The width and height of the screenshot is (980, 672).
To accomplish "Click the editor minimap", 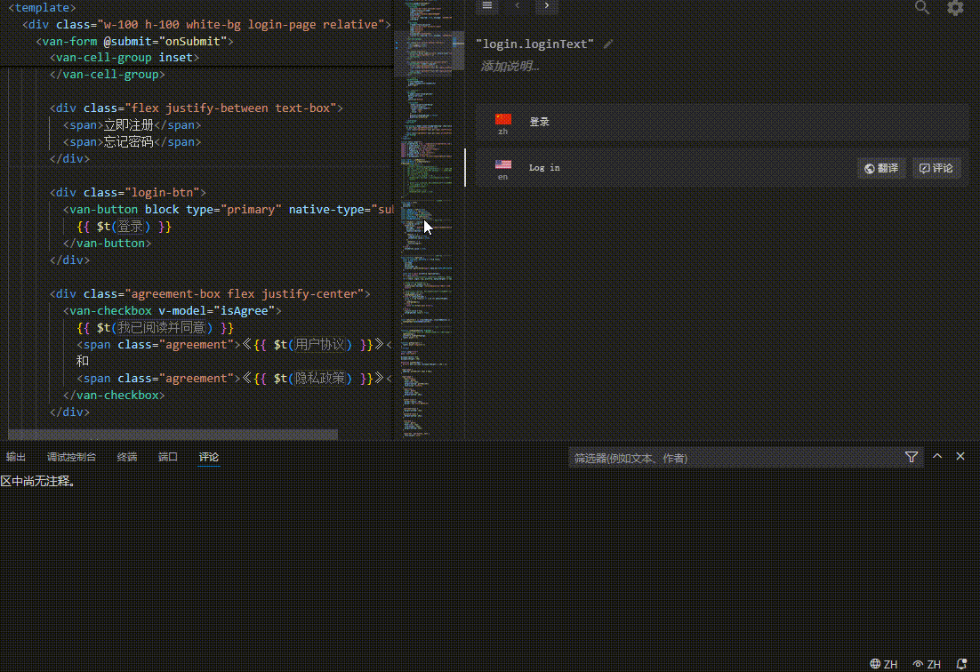I will point(428,219).
